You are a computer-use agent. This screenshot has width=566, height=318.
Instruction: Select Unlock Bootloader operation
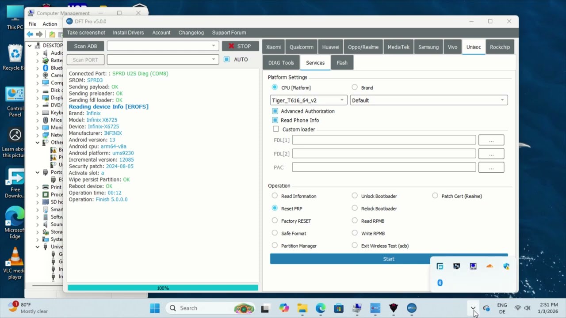(x=355, y=196)
